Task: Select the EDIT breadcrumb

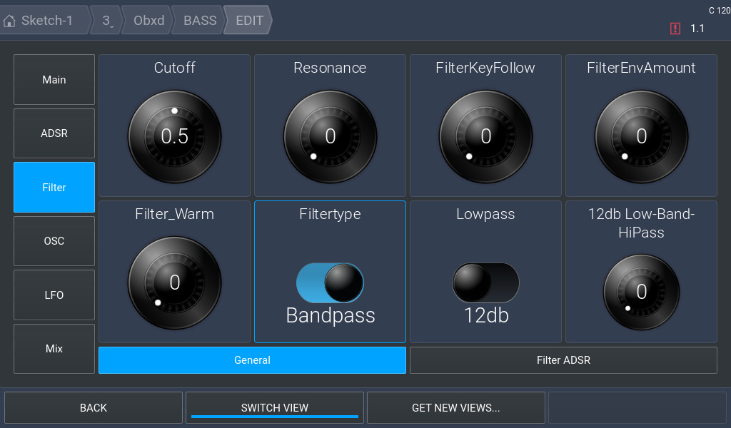Action: (x=249, y=21)
